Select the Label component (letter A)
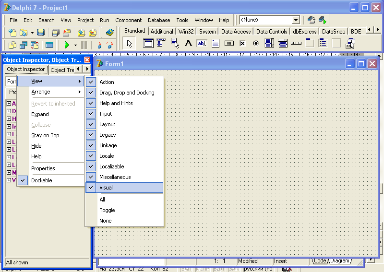This screenshot has width=384, height=272. click(x=188, y=43)
